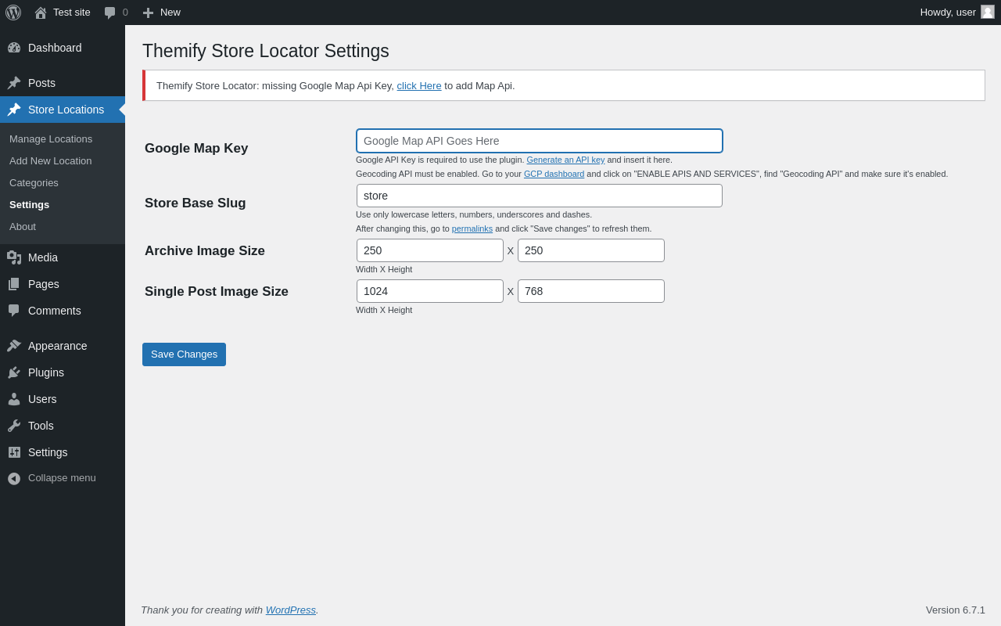1001x626 pixels.
Task: Focus the Archive Image Size width field
Action: point(430,250)
